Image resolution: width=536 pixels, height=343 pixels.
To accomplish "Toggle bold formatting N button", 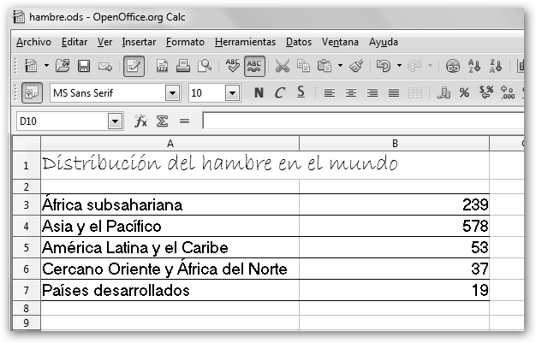I will pos(259,93).
